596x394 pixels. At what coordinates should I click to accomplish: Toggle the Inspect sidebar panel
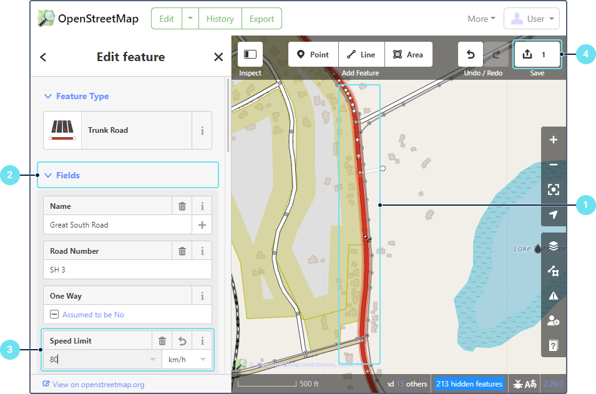250,55
